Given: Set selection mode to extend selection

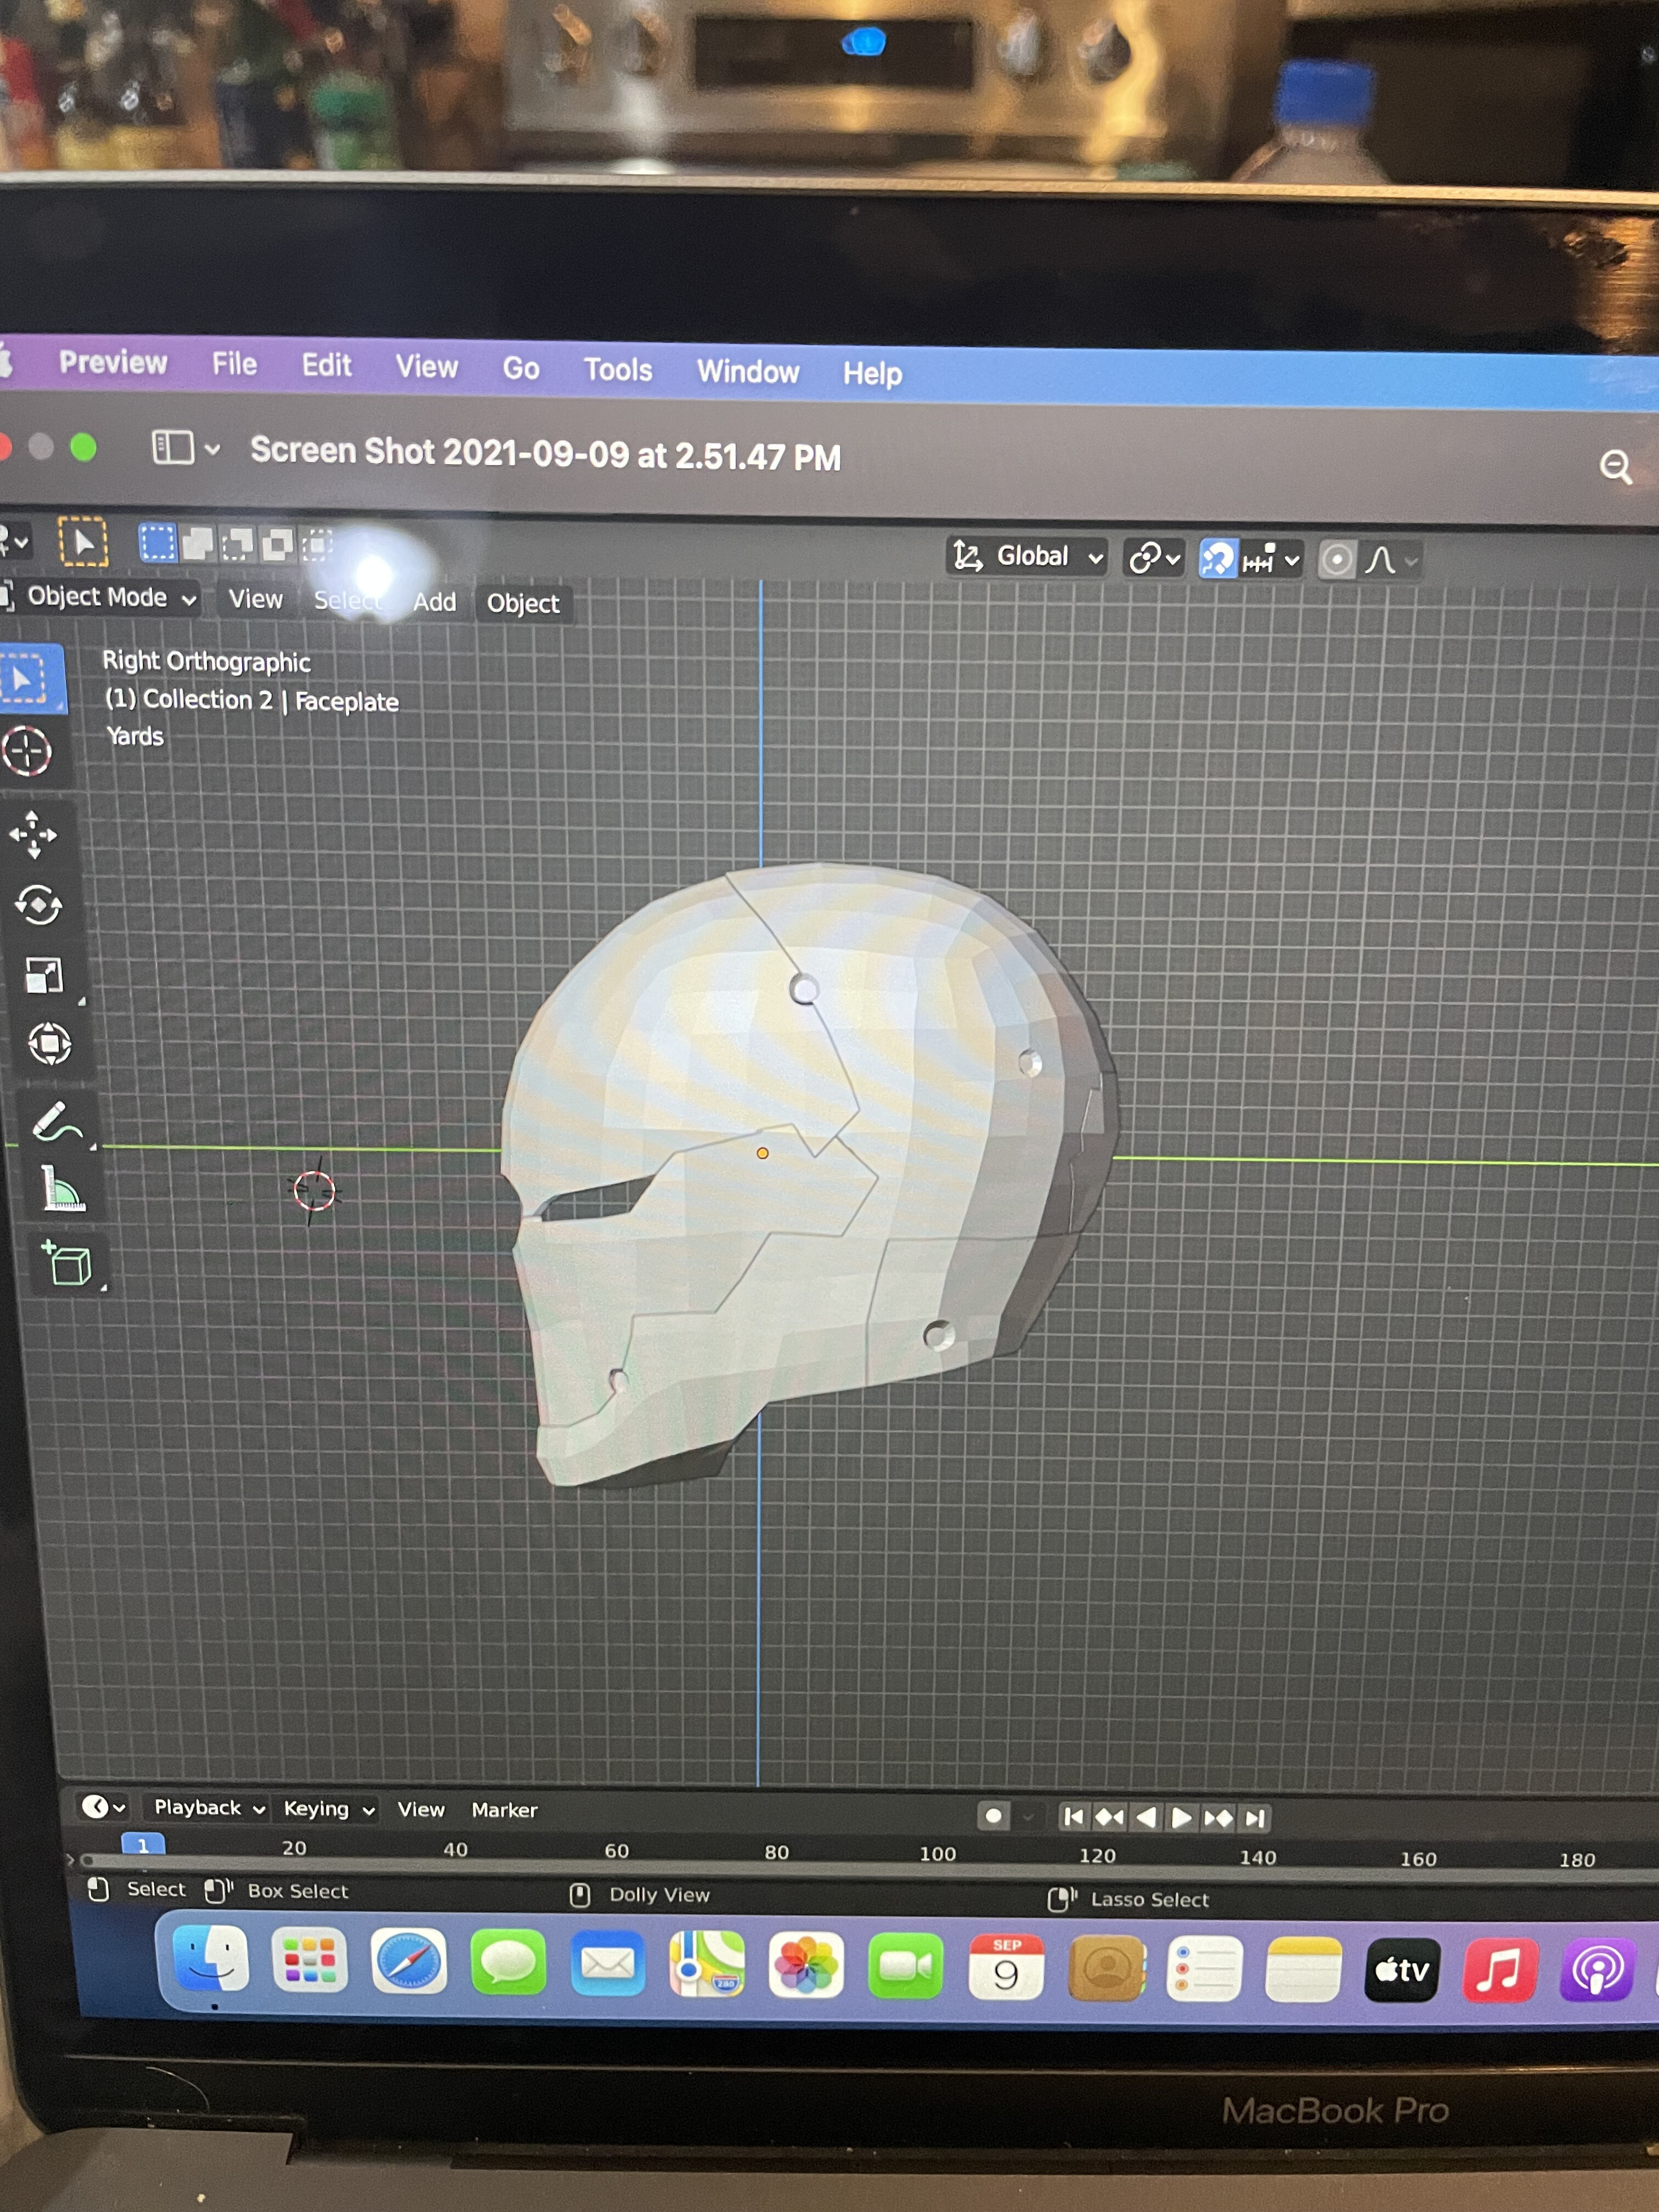Looking at the screenshot, I should [197, 544].
